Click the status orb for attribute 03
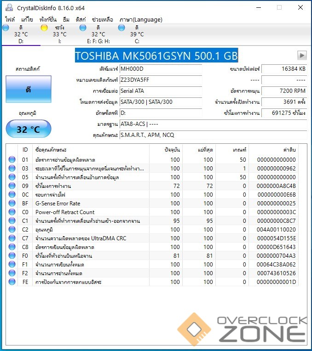Viewport: 312px width, 351px height. coord(12,168)
